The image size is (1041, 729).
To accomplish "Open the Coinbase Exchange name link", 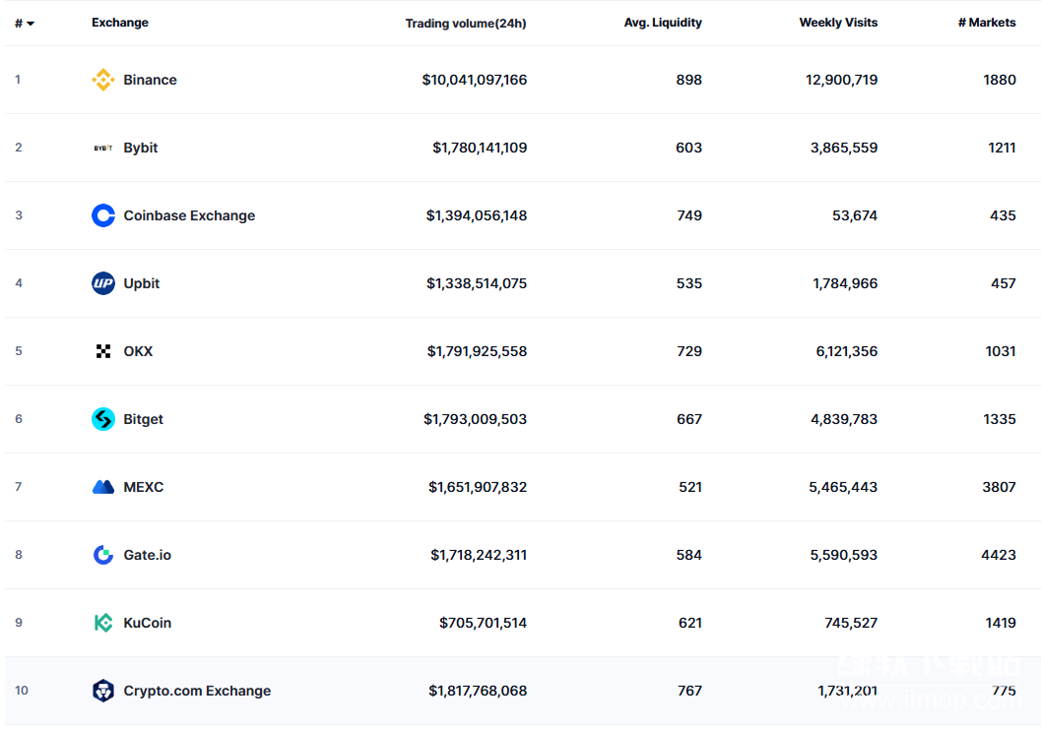I will pyautogui.click(x=189, y=216).
